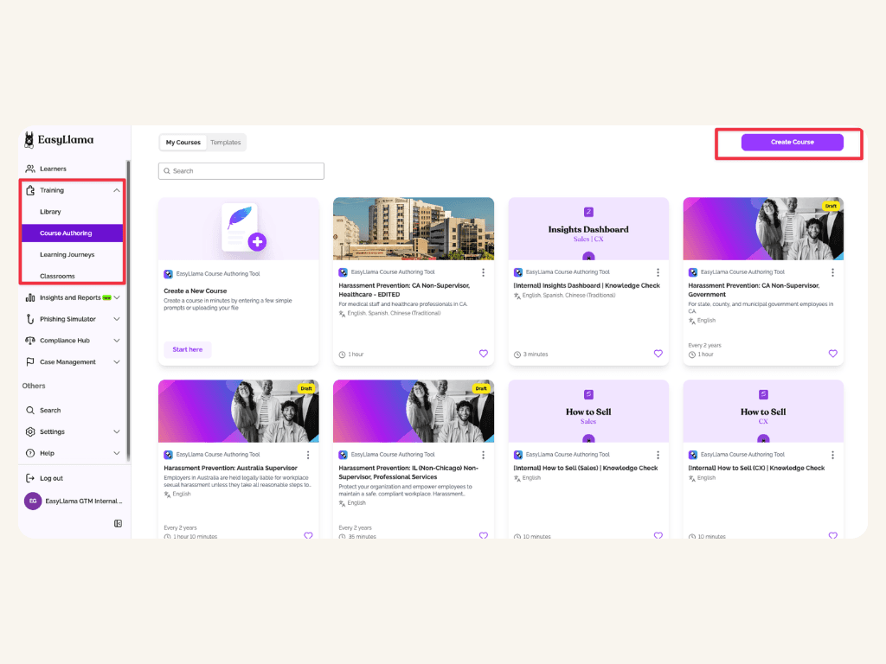Screen dimensions: 886x664
Task: Open options menu for CA Government course
Action: click(x=832, y=272)
